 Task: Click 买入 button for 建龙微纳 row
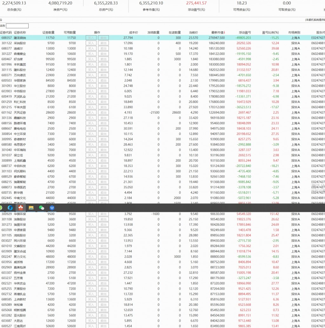(x=91, y=38)
